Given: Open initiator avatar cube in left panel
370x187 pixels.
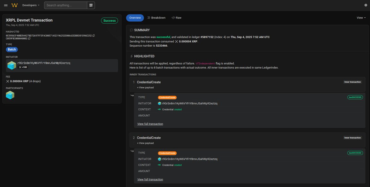Looking at the screenshot, I should [x=12, y=65].
